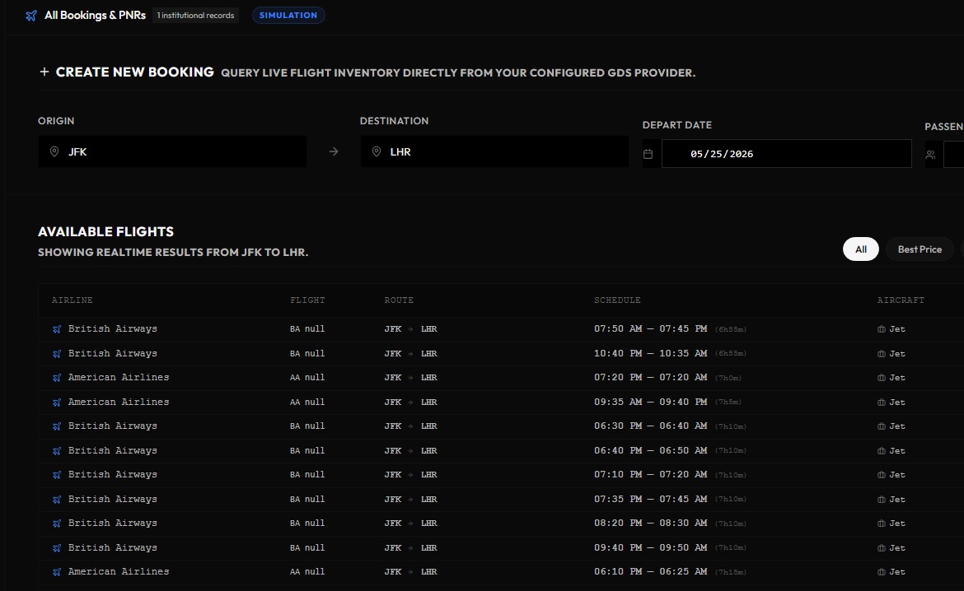
Task: Click airline icon of 06:10 PM American Airlines flight
Action: [57, 572]
